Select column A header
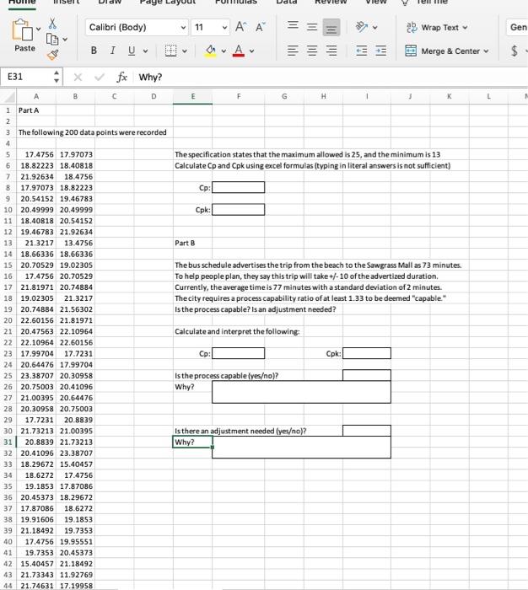Screen dimensions: 528x590 tap(36, 96)
